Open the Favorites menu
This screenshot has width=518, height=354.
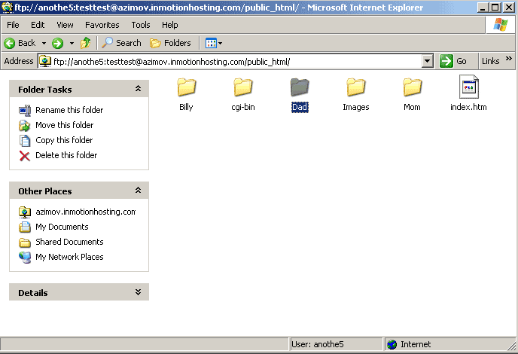[x=102, y=25]
